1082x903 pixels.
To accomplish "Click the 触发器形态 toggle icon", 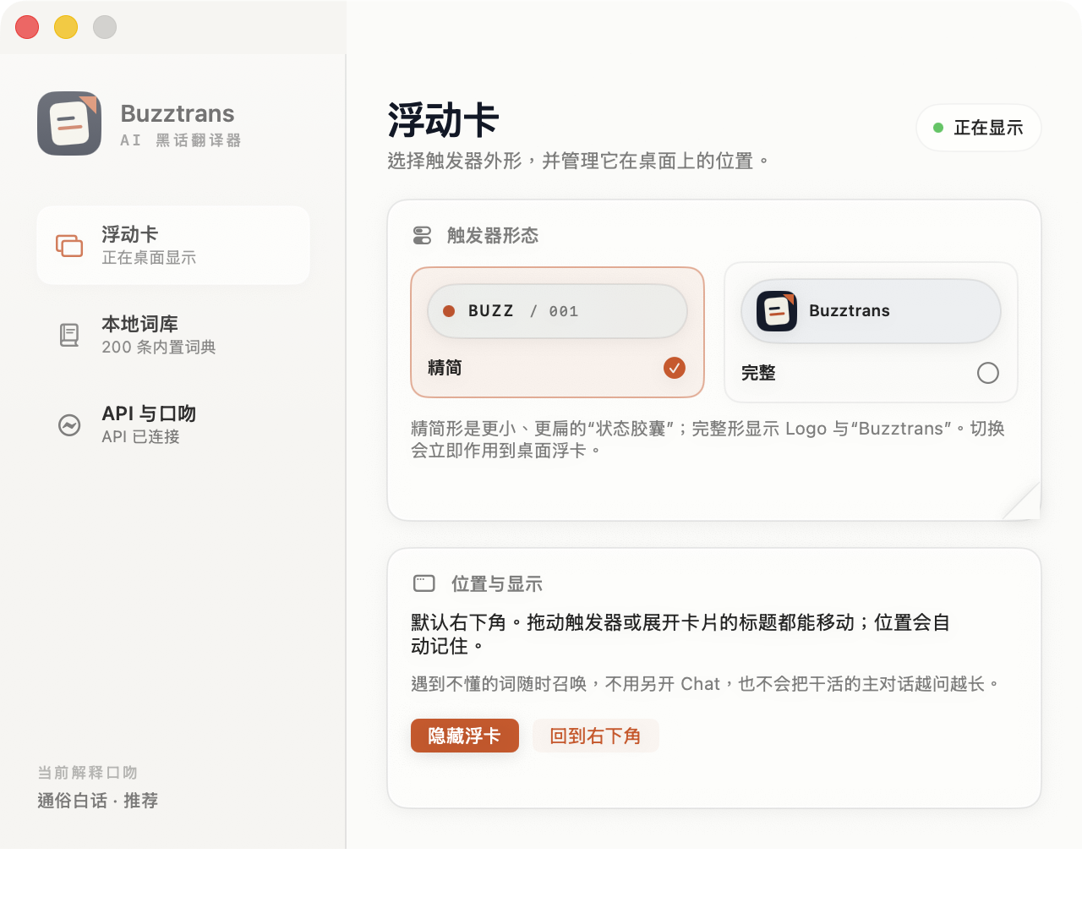I will point(422,235).
